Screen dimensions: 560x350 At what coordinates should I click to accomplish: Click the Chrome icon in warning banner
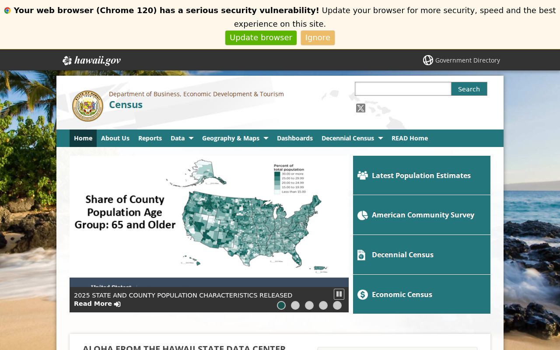(x=7, y=10)
